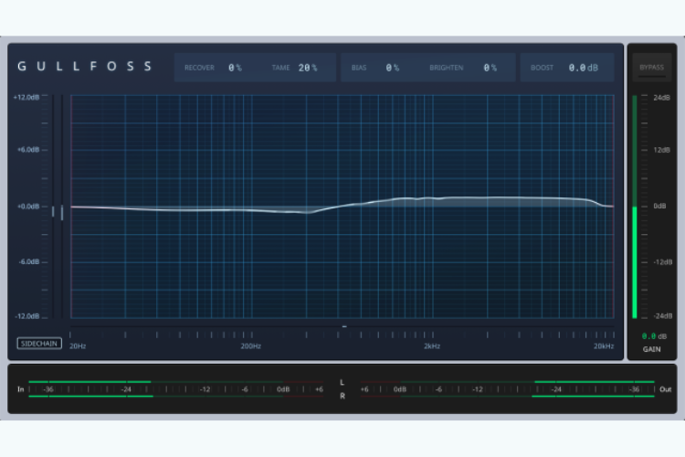Click the right red boundary line at 20kHz

614,207
